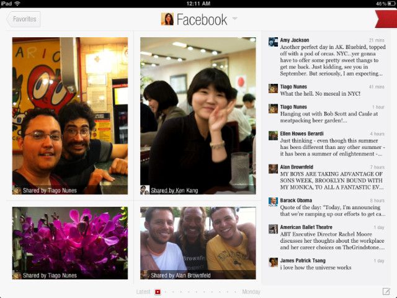
Task: Tap Ken Kang's small caption avatar
Action: click(x=145, y=190)
